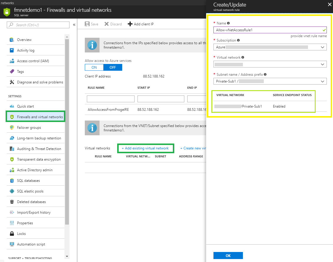Click the Import/Export history icon
Screen dimensions: 333x262
[x=12, y=212]
